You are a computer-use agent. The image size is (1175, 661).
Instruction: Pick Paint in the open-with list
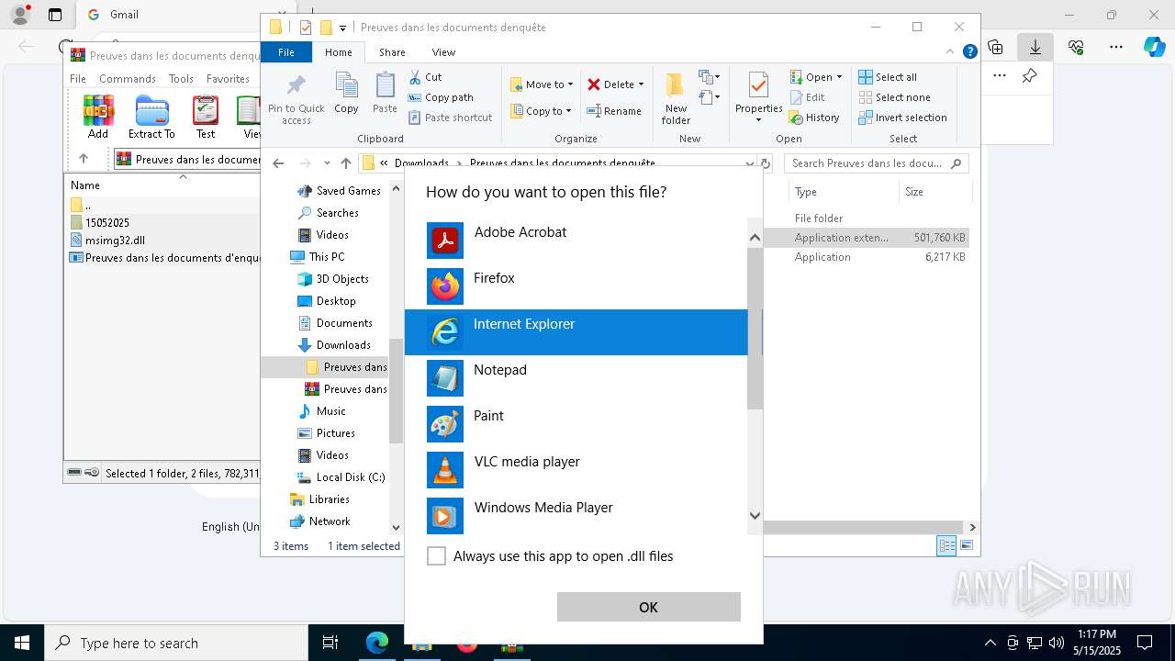576,424
